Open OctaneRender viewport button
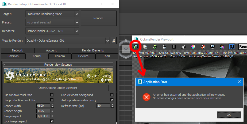The width and height of the screenshot is (247, 124). 58,88
